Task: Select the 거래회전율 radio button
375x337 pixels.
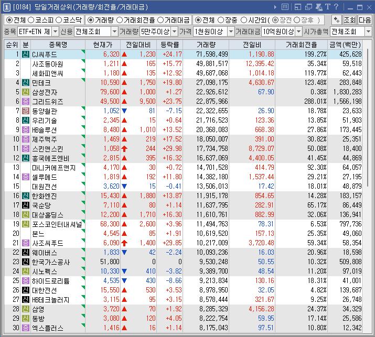Action: pos(120,20)
